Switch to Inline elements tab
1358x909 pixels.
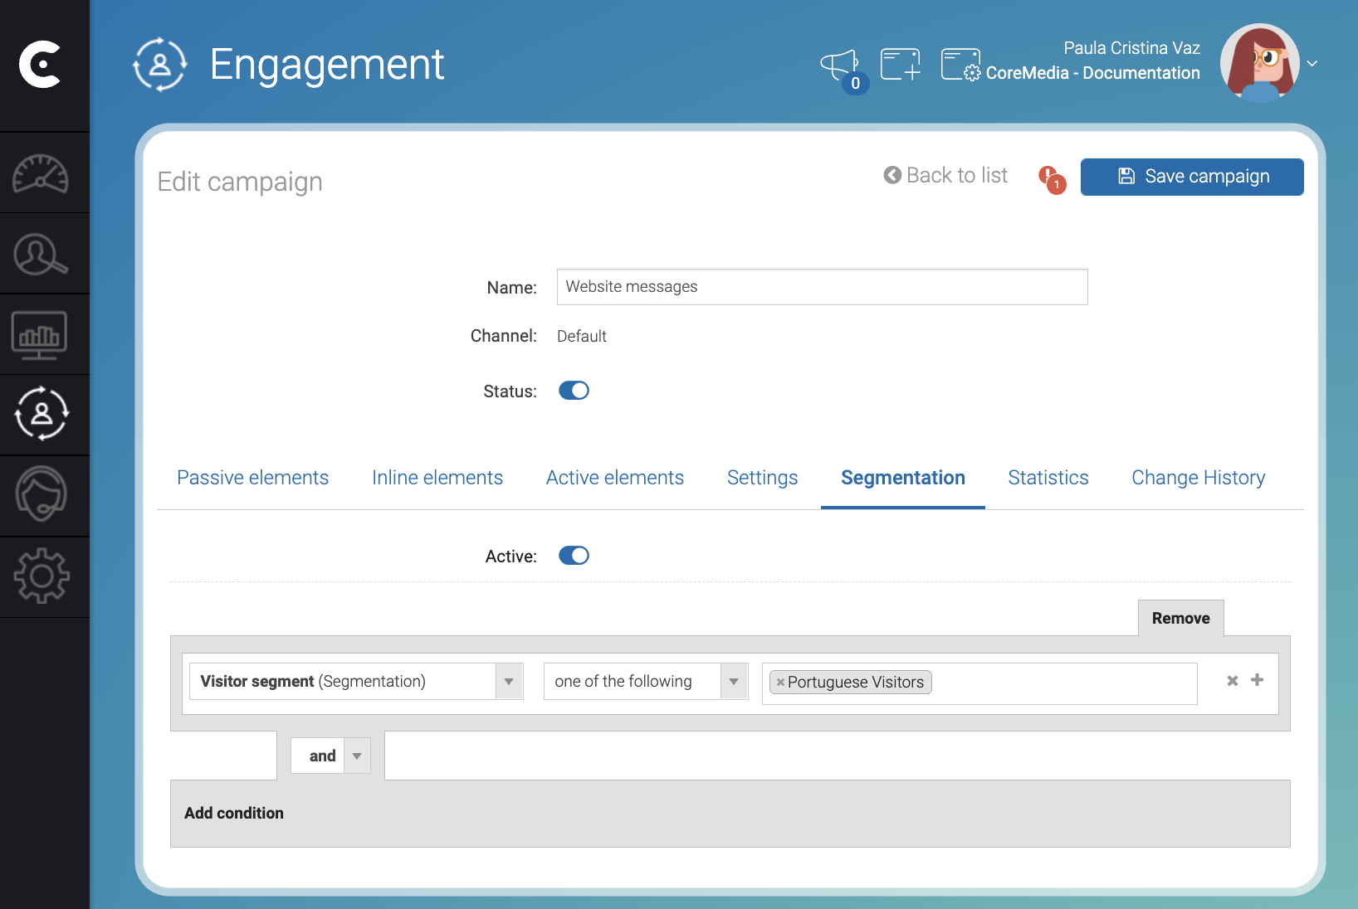(437, 478)
